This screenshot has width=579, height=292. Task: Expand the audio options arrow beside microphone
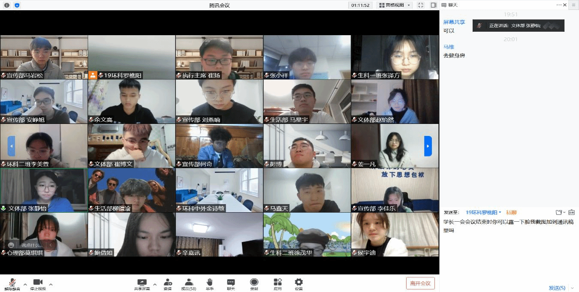tap(25, 284)
